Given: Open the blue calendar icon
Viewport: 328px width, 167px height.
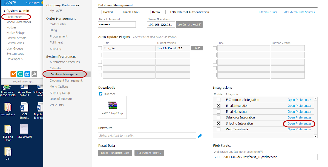Looking at the screenshot, I should click(27, 74).
